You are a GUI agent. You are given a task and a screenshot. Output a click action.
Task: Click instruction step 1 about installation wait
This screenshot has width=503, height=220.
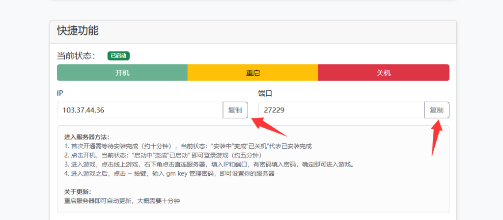point(188,146)
